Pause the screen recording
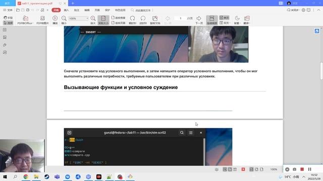The width and height of the screenshot is (323, 181). click(x=309, y=169)
